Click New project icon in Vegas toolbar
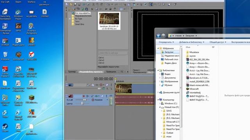Viewport: 250px width, 140px height. 67,4
